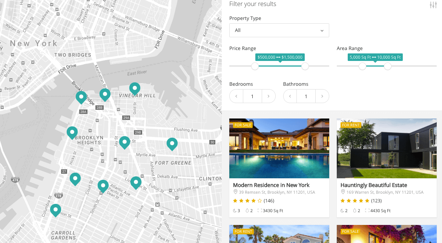Select the map pin on Myrtle Ave
Image resolution: width=442 pixels, height=243 pixels.
[172, 144]
